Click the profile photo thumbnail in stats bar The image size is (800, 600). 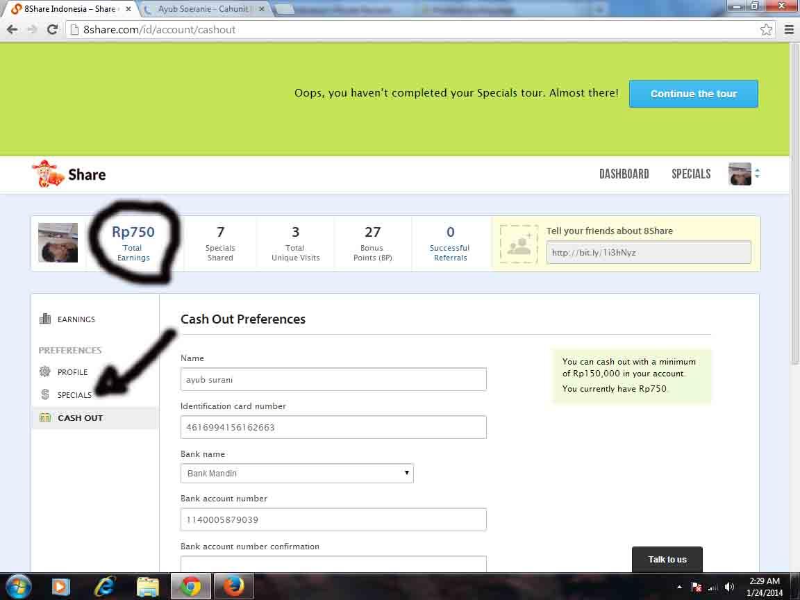point(58,243)
